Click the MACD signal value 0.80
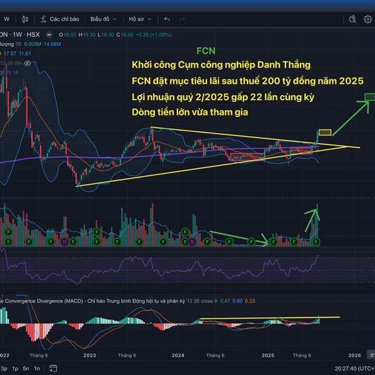375x375 pixels. coord(237,301)
